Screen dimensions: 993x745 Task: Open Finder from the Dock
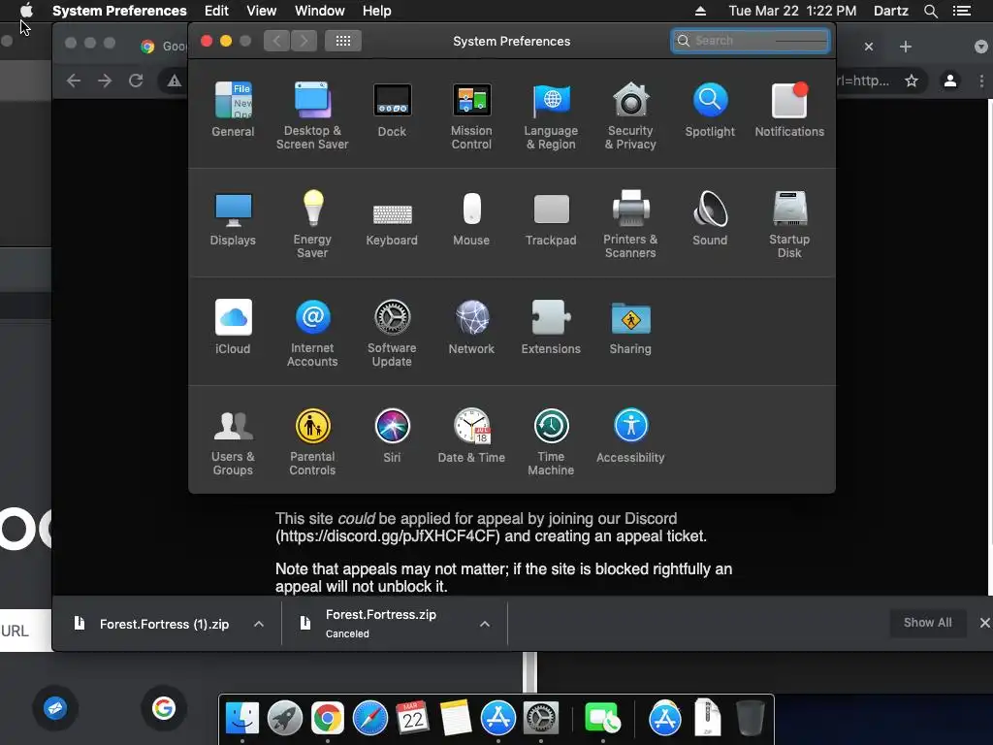[241, 718]
